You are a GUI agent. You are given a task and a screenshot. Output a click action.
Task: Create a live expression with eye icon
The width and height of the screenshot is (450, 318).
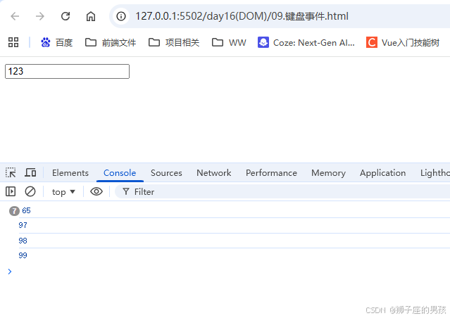(x=96, y=191)
